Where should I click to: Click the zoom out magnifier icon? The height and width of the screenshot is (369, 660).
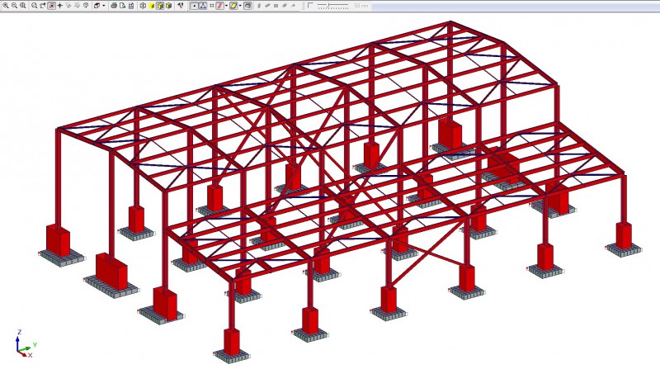[x=14, y=6]
